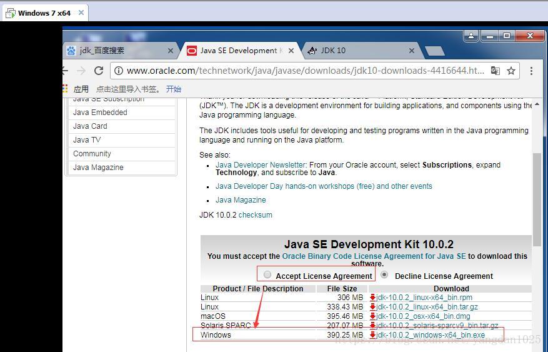The width and height of the screenshot is (548, 352).
Task: Click the download arrow for windows-x64_bin.exe
Action: tap(372, 335)
